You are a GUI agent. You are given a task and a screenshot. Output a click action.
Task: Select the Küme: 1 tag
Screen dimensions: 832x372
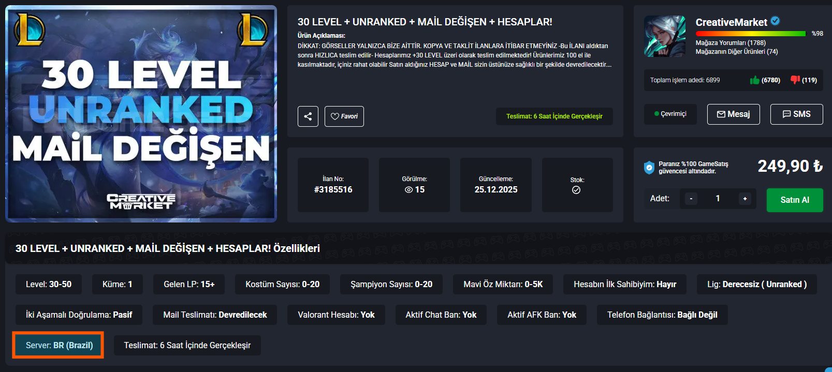click(x=118, y=285)
